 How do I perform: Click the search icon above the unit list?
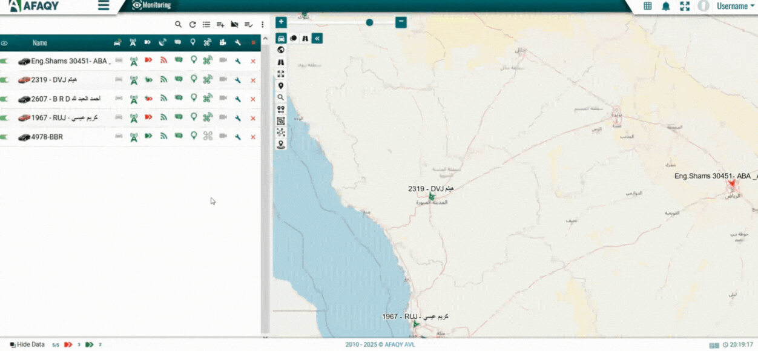[x=178, y=25]
